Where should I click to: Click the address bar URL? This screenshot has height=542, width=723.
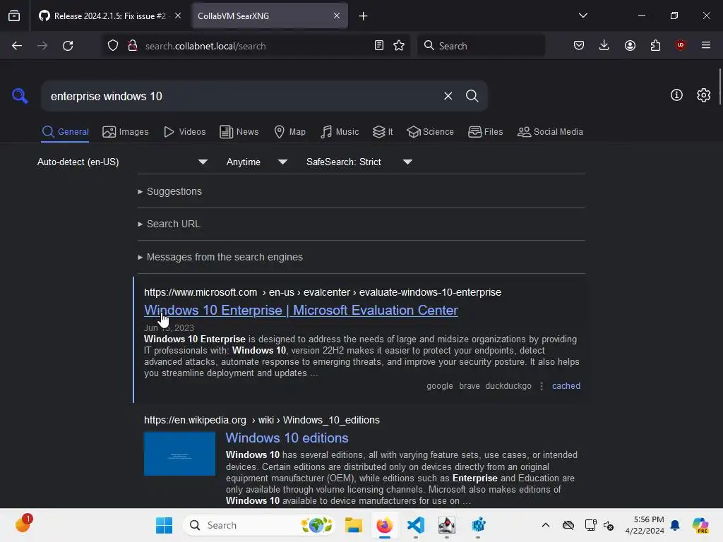point(205,46)
